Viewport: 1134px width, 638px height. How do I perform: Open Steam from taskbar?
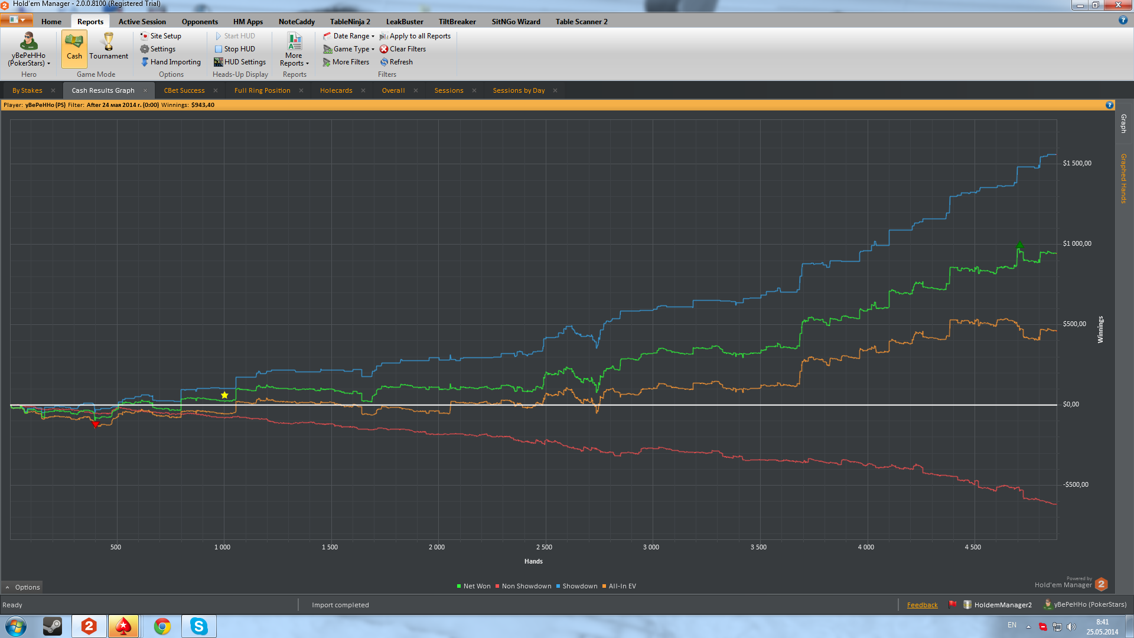53,626
